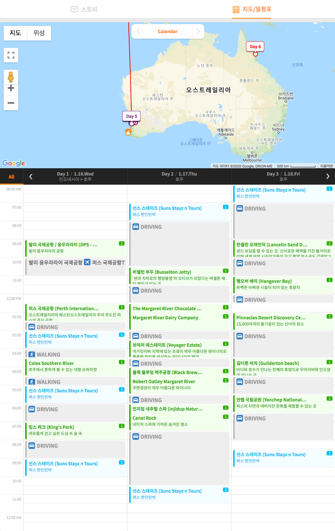Image resolution: width=335 pixels, height=531 pixels.
Task: Click the car icon below Busselton Jetty entry
Action: tap(135, 291)
